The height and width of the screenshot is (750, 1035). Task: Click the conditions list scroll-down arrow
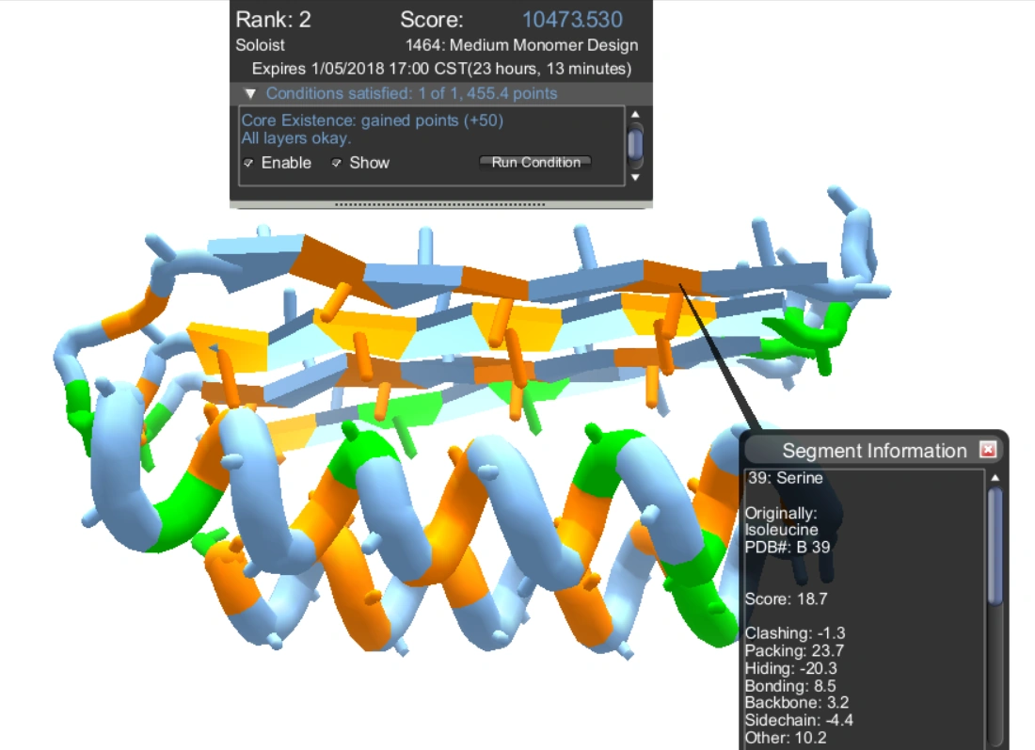(635, 177)
